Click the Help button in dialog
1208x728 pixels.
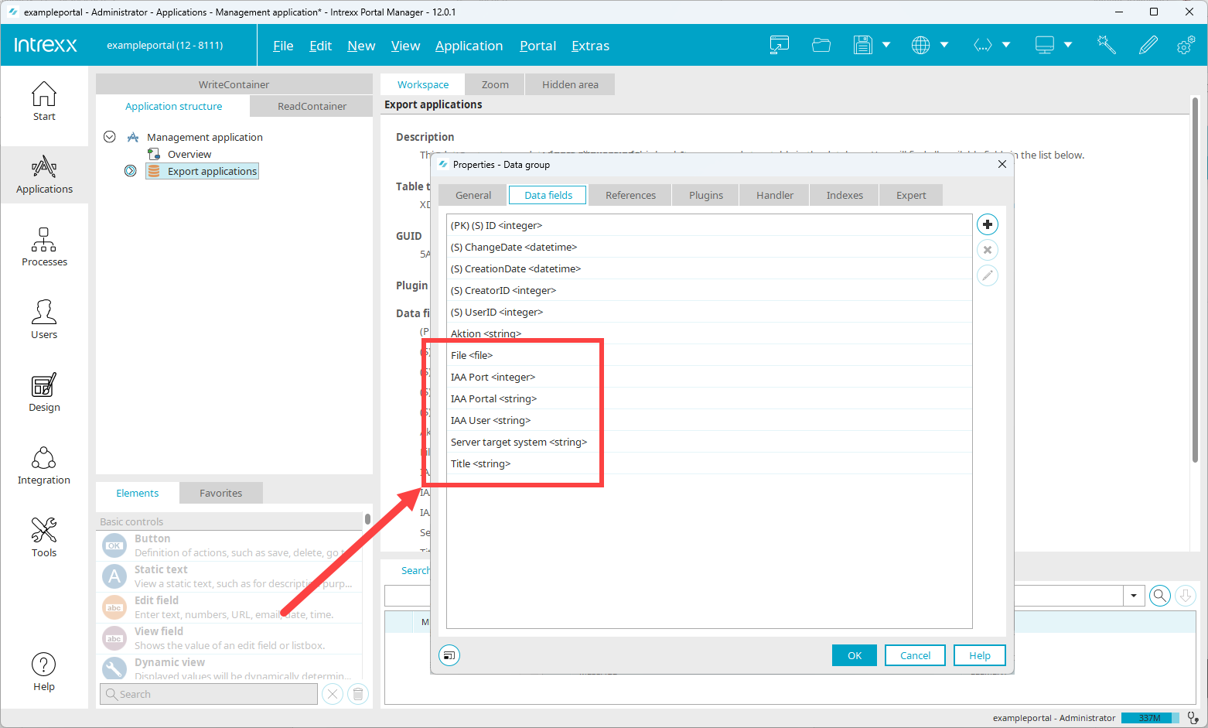[980, 655]
